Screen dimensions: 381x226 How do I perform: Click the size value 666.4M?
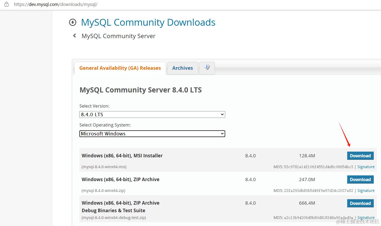pos(307,203)
